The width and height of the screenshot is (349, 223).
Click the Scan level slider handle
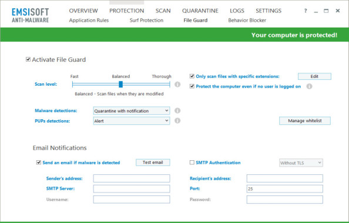click(120, 85)
